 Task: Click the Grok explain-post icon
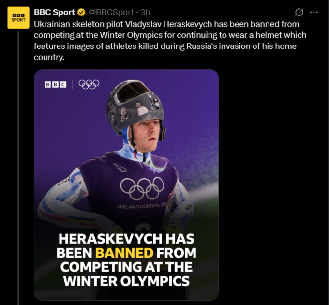point(299,13)
